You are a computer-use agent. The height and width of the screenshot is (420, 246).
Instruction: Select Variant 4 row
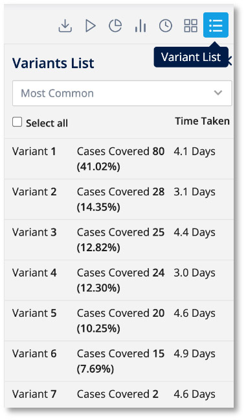pyautogui.click(x=119, y=280)
